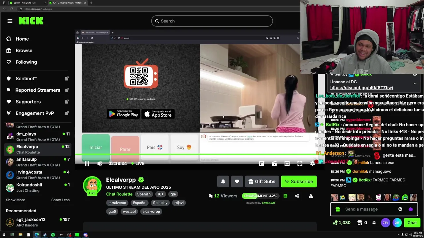This screenshot has width=424, height=238.
Task: Open the engagement stats chart icon
Action: click(285, 196)
